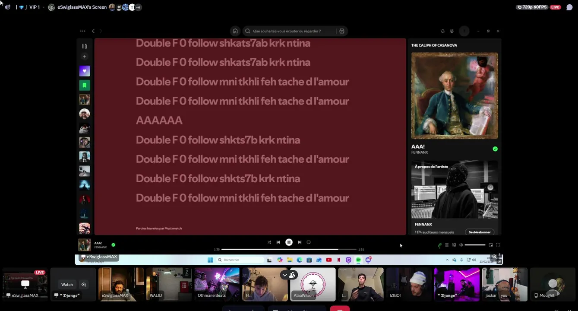Open the Spotify profile avatar
Screen dimensions: 578x311
464,31
